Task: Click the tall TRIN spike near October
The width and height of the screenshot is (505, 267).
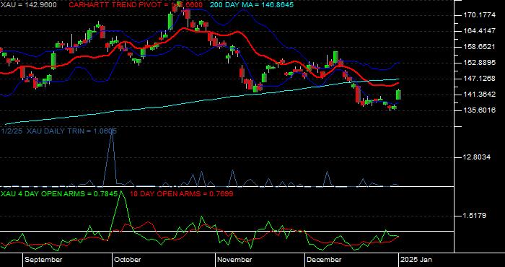Action: click(111, 158)
